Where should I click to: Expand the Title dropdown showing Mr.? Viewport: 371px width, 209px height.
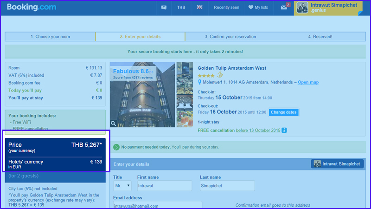point(122,186)
